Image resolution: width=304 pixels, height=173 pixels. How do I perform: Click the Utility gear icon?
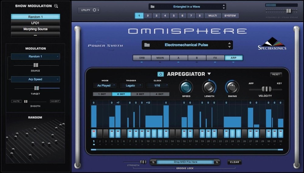click(95, 10)
